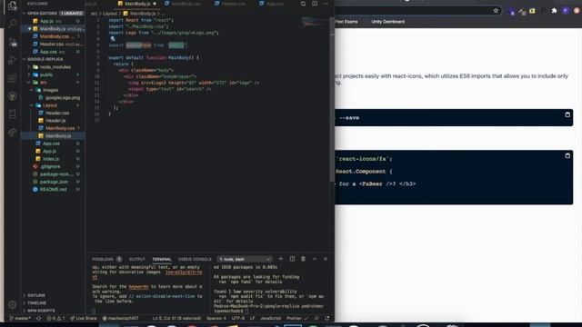Click the JavaScript language mode in status bar
This screenshot has height=327, width=582.
(x=271, y=318)
